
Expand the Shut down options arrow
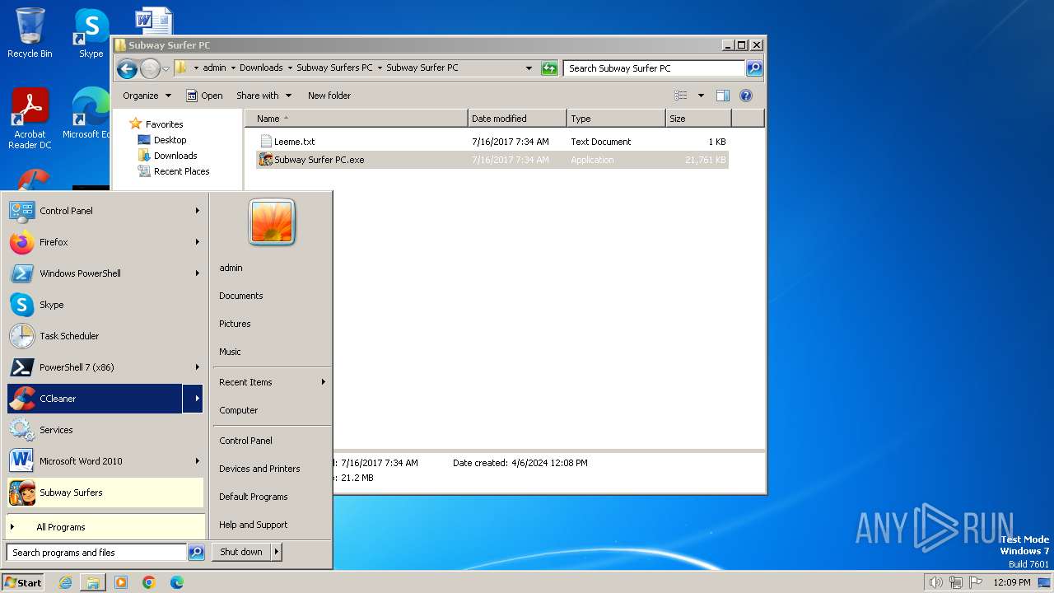277,552
